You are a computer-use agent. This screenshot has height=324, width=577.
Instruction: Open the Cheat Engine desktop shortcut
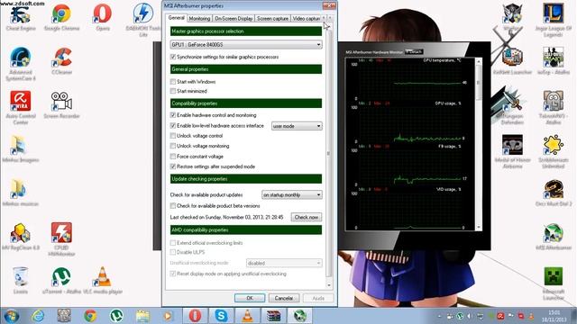(21, 17)
